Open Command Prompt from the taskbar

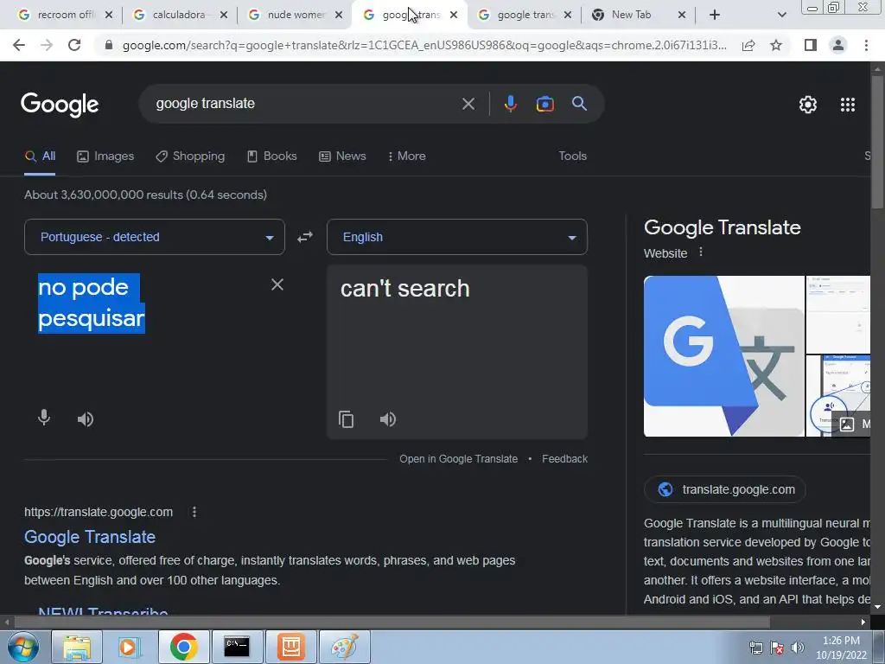click(x=237, y=647)
